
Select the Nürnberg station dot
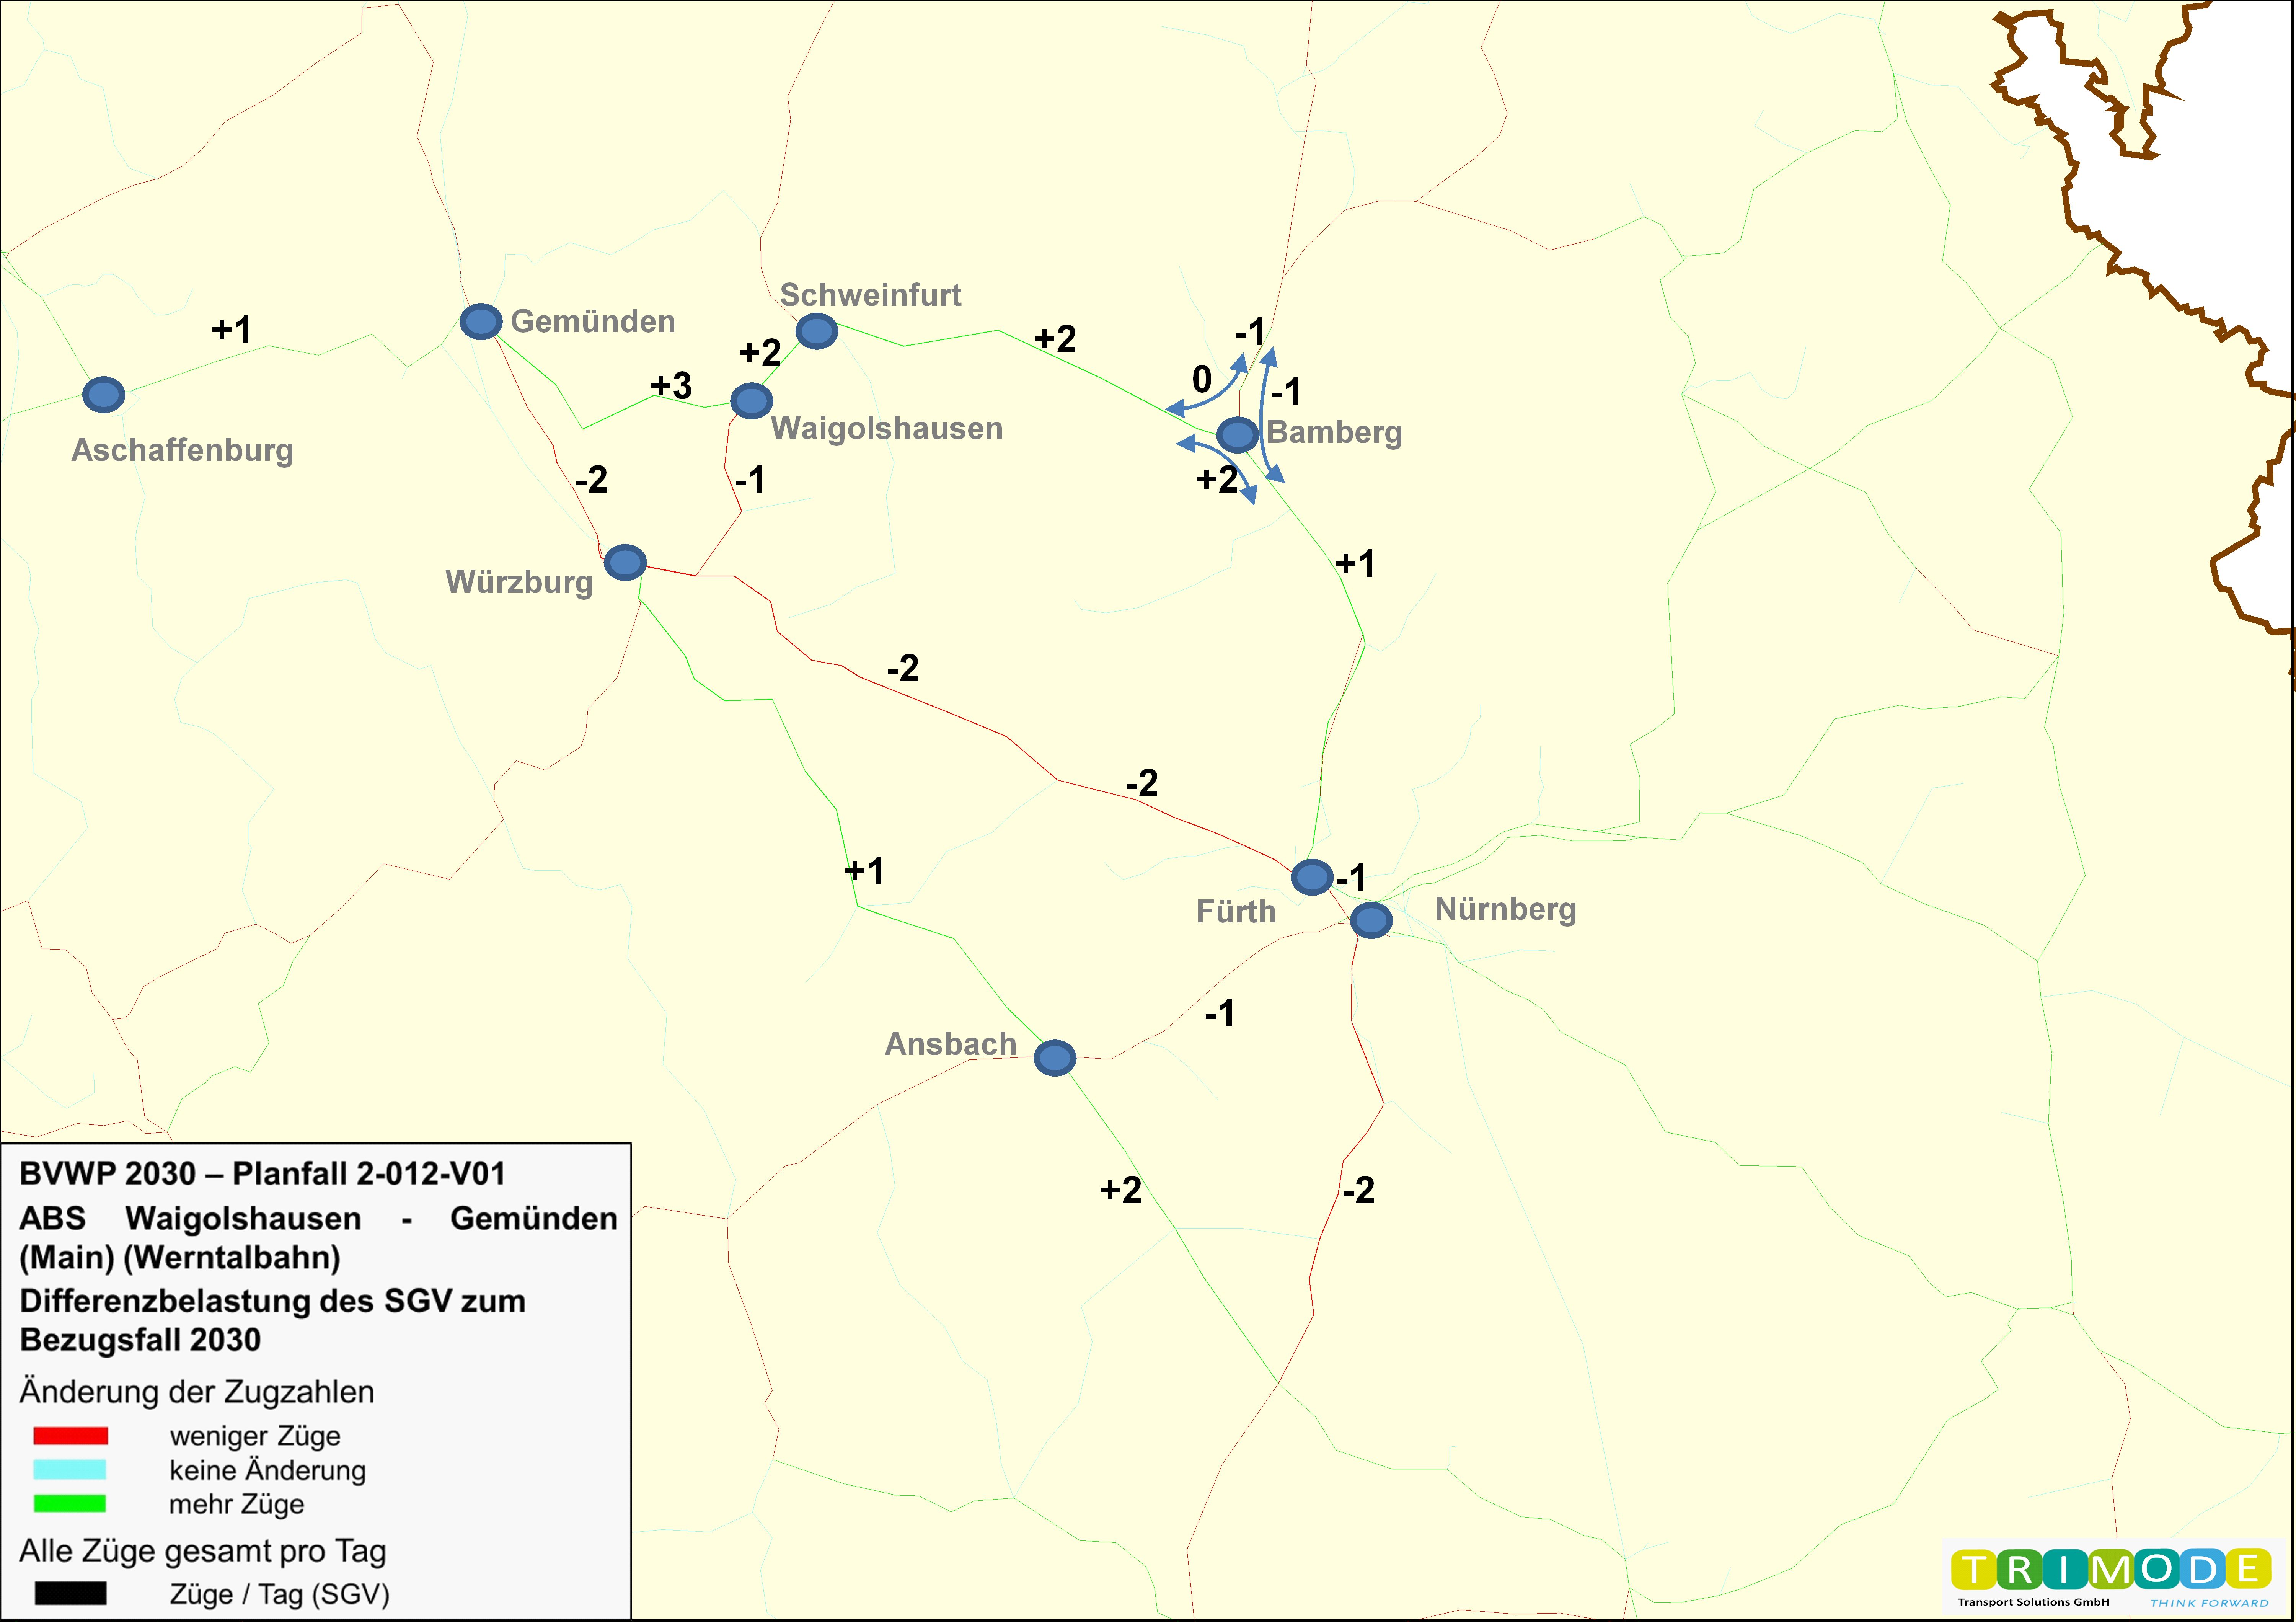[1371, 920]
